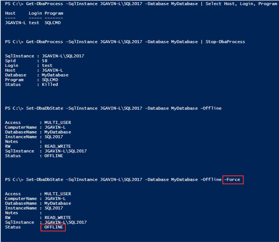The height and width of the screenshot is (242, 279).
Task: Click DatabaseName label under the non-Force Set-DbaDbState command
Action: [21, 132]
